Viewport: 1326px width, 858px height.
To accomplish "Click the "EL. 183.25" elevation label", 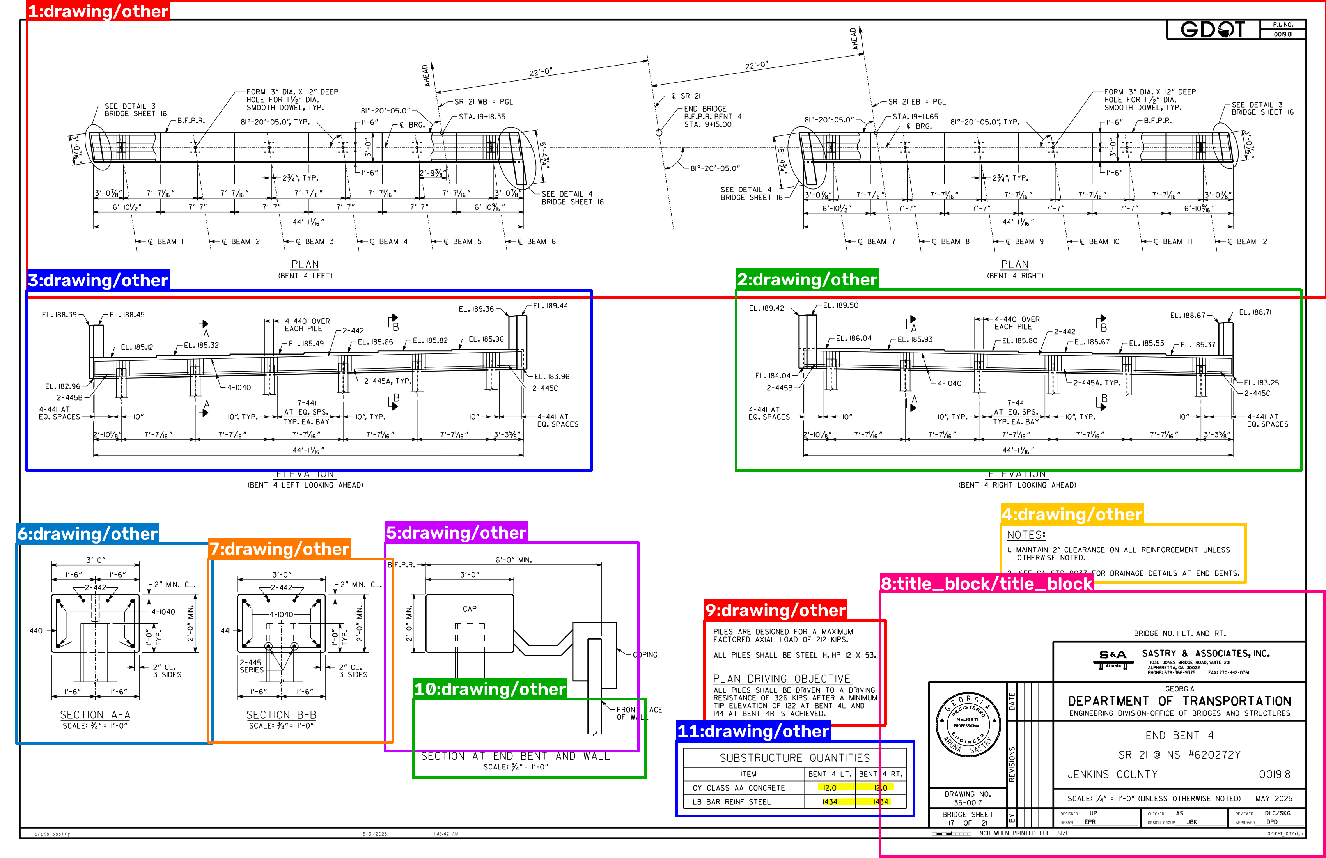I will coord(1261,383).
